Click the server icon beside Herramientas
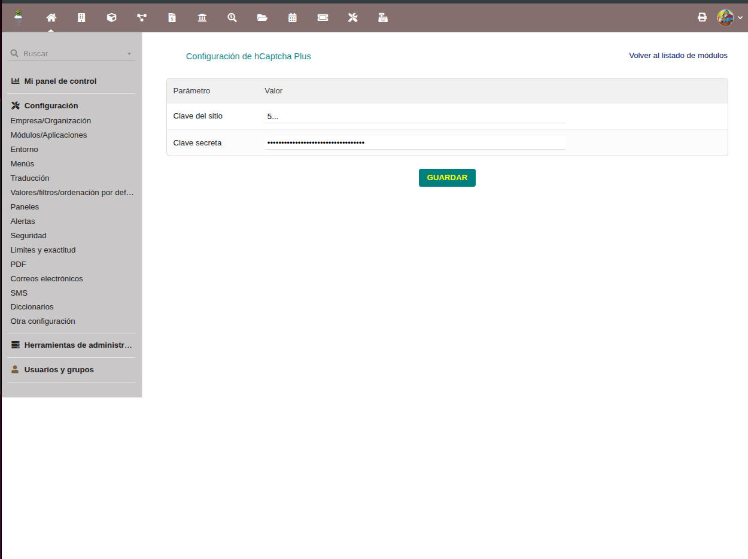The height and width of the screenshot is (559, 748). coord(16,345)
